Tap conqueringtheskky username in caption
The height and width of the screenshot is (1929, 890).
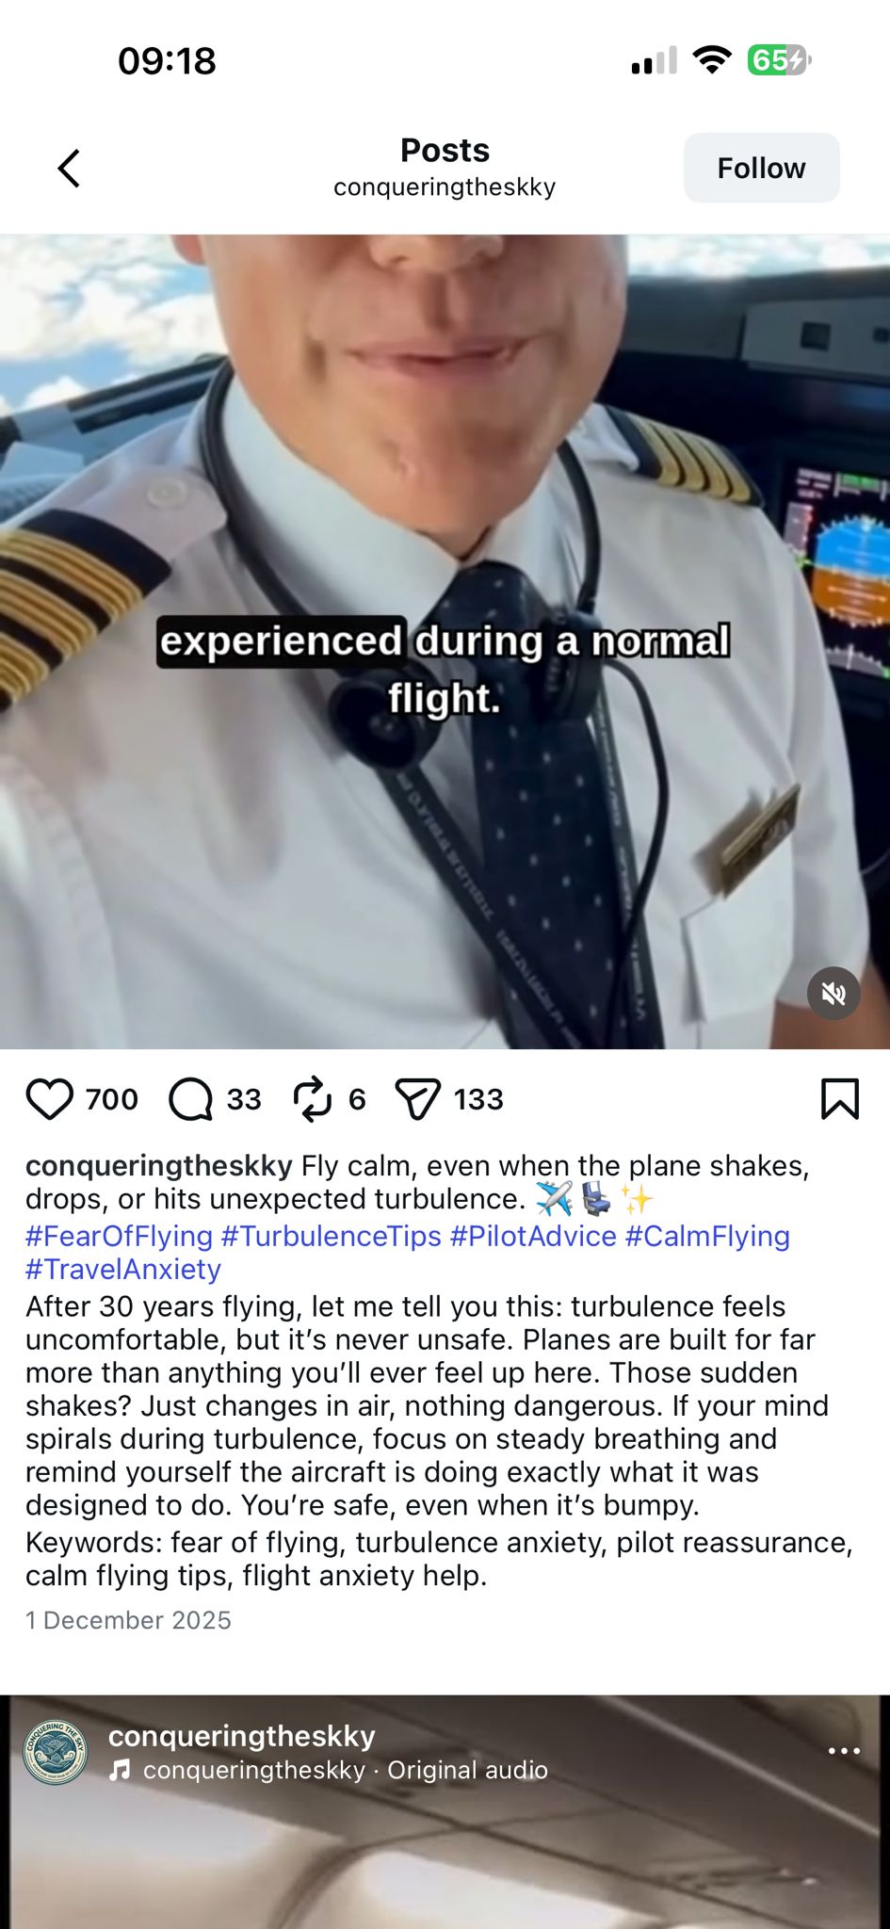pos(159,1165)
